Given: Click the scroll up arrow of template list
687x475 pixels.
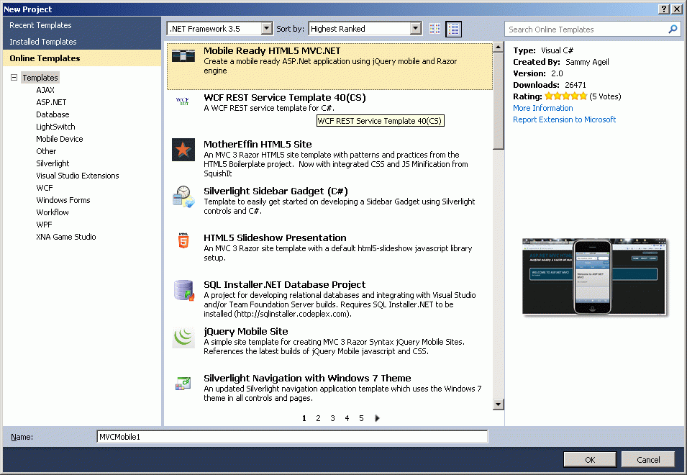Looking at the screenshot, I should pyautogui.click(x=498, y=47).
